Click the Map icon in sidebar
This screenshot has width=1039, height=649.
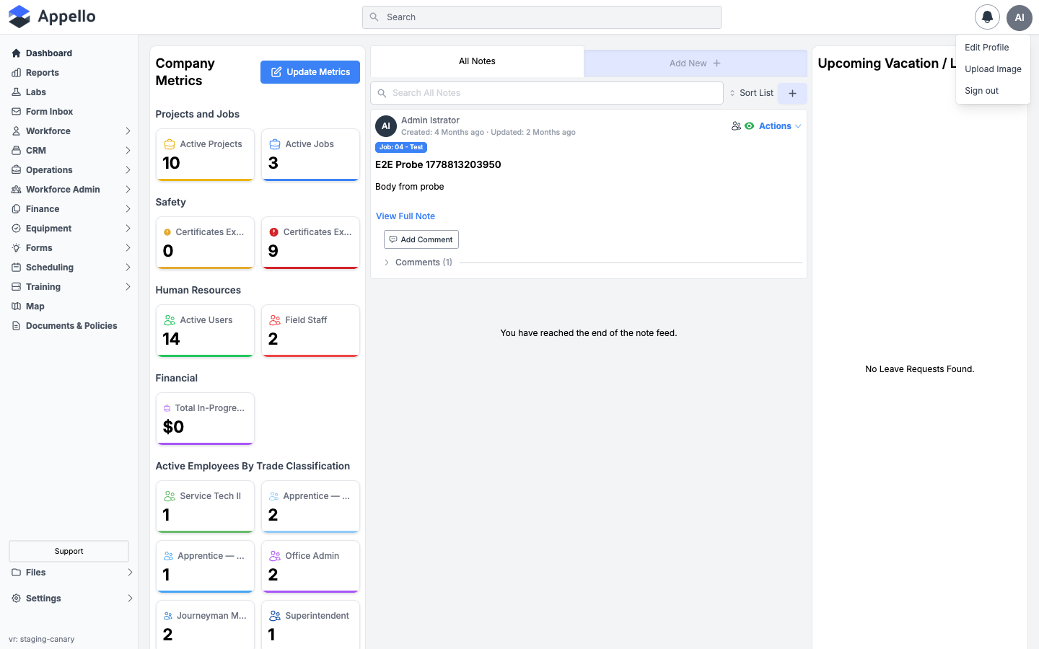(16, 306)
